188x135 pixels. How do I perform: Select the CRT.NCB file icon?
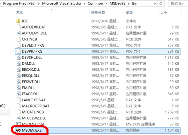pos(18,39)
